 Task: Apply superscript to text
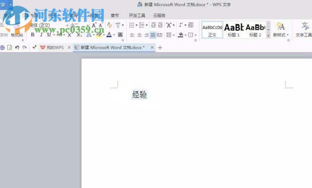point(70,35)
